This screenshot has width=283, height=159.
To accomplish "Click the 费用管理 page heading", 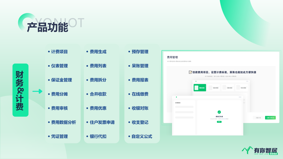I will pos(172,57).
